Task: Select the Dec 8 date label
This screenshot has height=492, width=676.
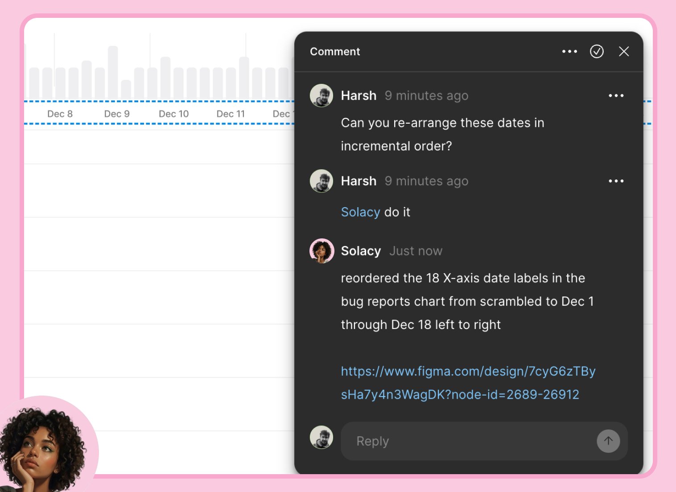Action: (x=60, y=113)
